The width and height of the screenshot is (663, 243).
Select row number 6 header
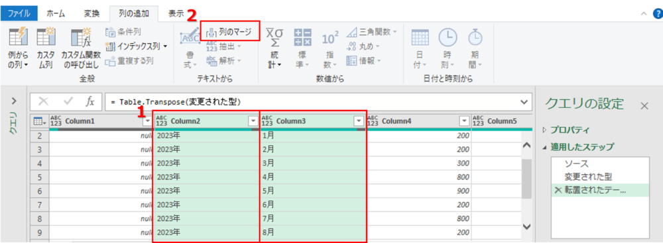pos(39,191)
